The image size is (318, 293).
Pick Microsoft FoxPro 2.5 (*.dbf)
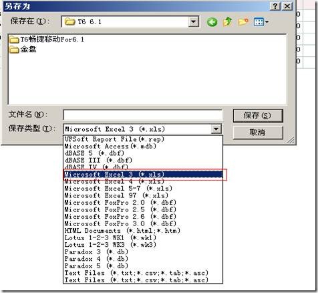point(143,209)
